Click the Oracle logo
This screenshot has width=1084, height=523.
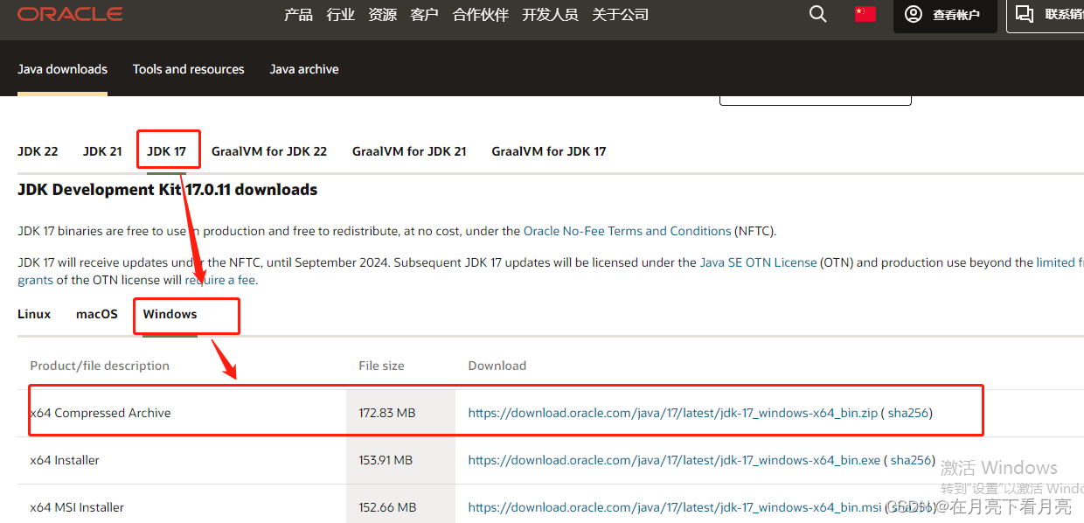(x=70, y=15)
